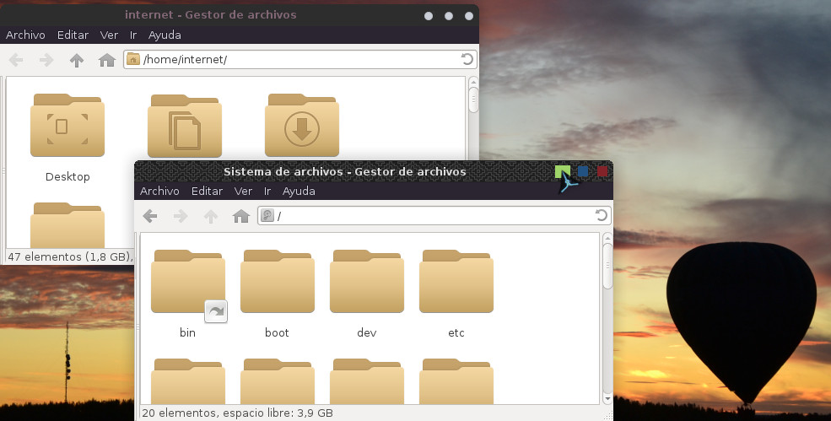Open Editar menu in Sistema de archivos
Screen dimensions: 831x421
click(x=207, y=191)
